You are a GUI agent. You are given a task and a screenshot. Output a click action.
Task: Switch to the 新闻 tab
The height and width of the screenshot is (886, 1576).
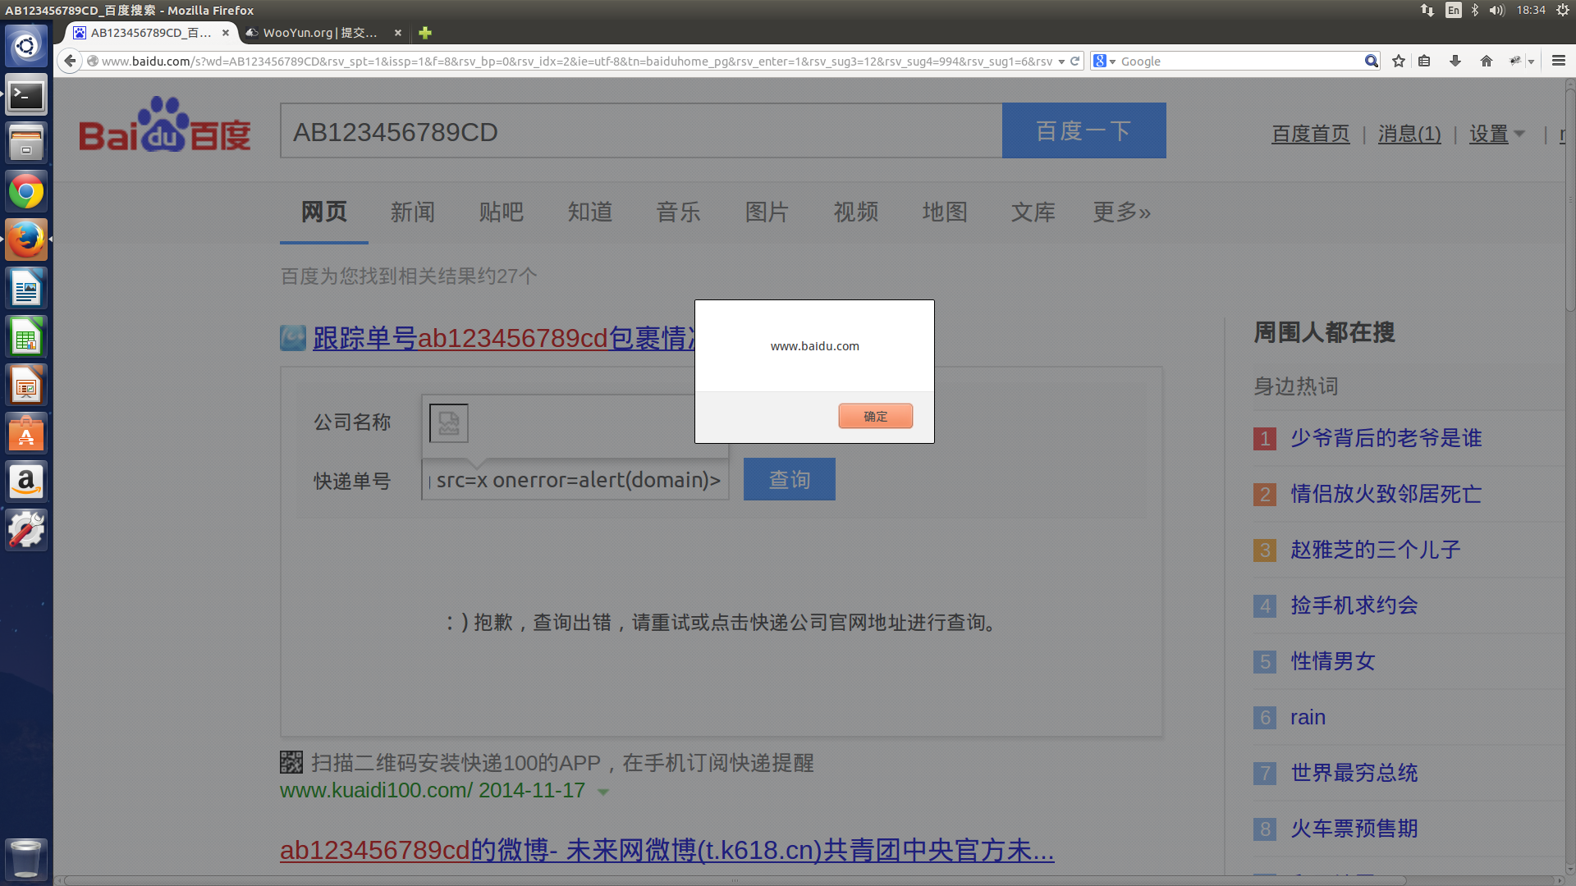coord(412,212)
